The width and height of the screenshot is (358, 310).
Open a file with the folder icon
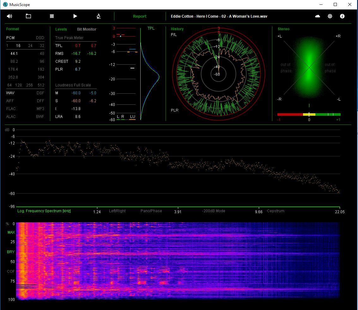click(x=28, y=16)
